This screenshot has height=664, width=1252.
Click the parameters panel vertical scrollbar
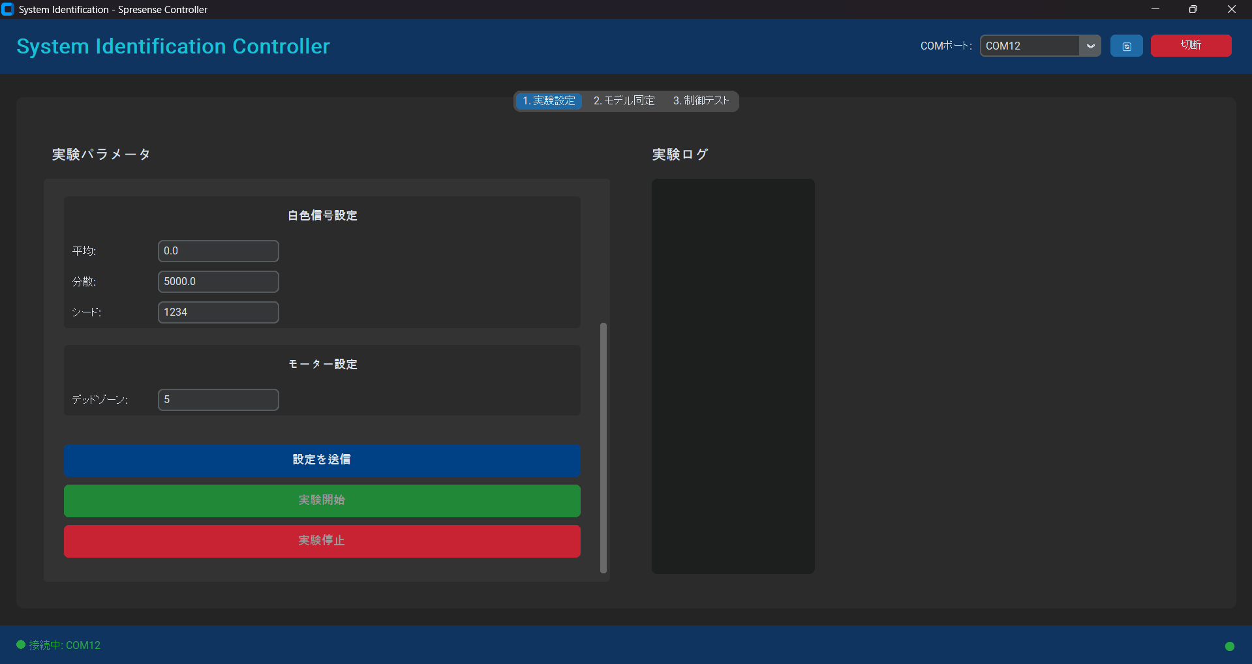[x=603, y=447]
